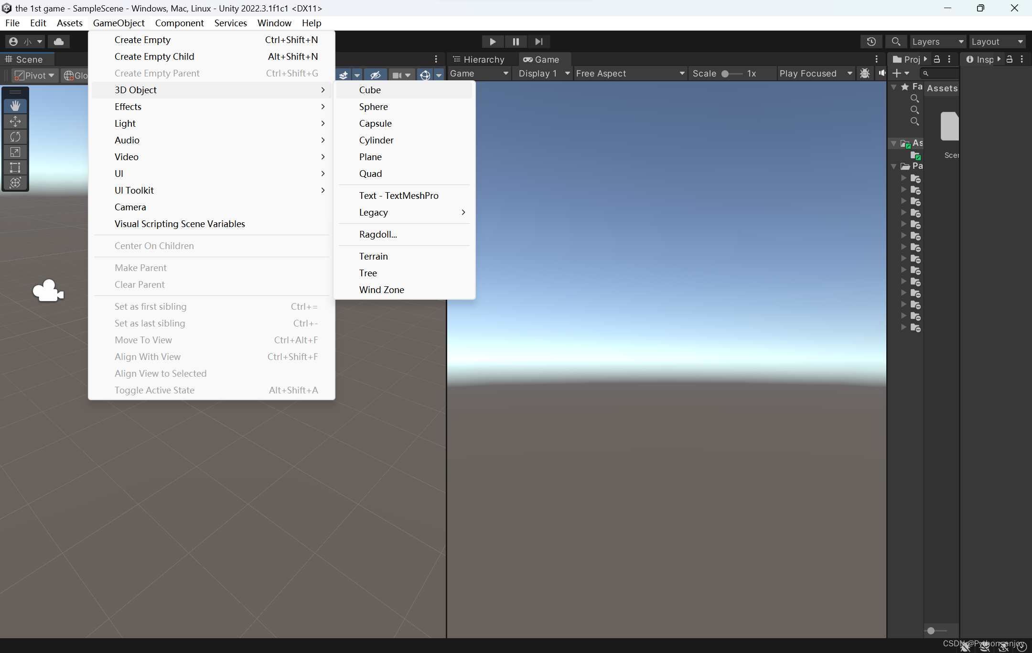Open the scene camera settings
This screenshot has height=653, width=1032.
[401, 75]
